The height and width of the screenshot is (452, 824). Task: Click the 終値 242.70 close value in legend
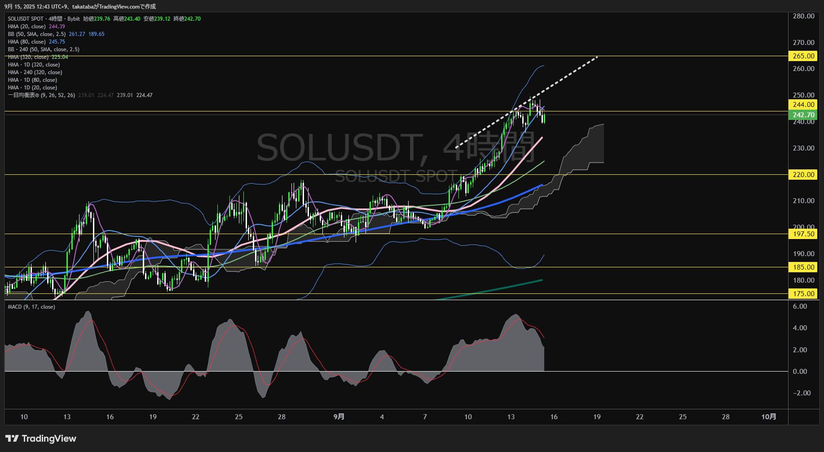pyautogui.click(x=187, y=19)
